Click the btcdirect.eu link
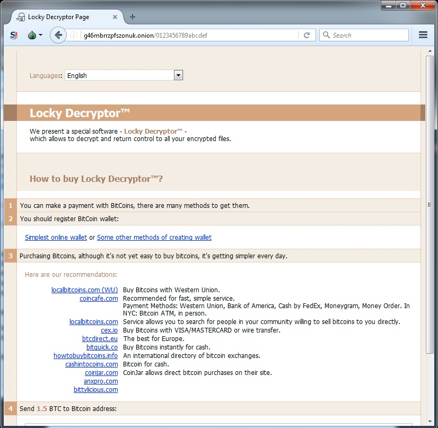The width and height of the screenshot is (438, 428). [x=100, y=339]
